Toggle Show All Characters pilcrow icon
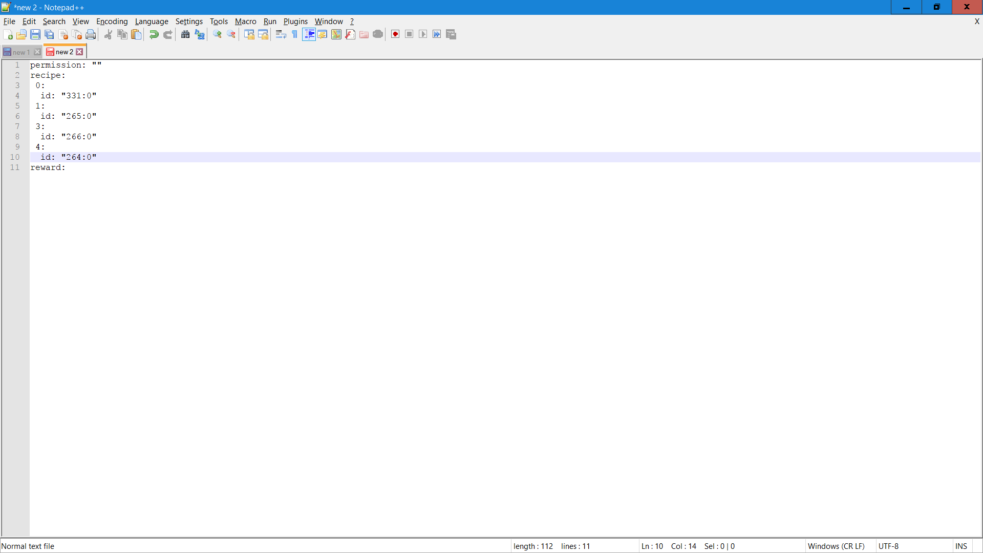Image resolution: width=983 pixels, height=553 pixels. click(294, 34)
